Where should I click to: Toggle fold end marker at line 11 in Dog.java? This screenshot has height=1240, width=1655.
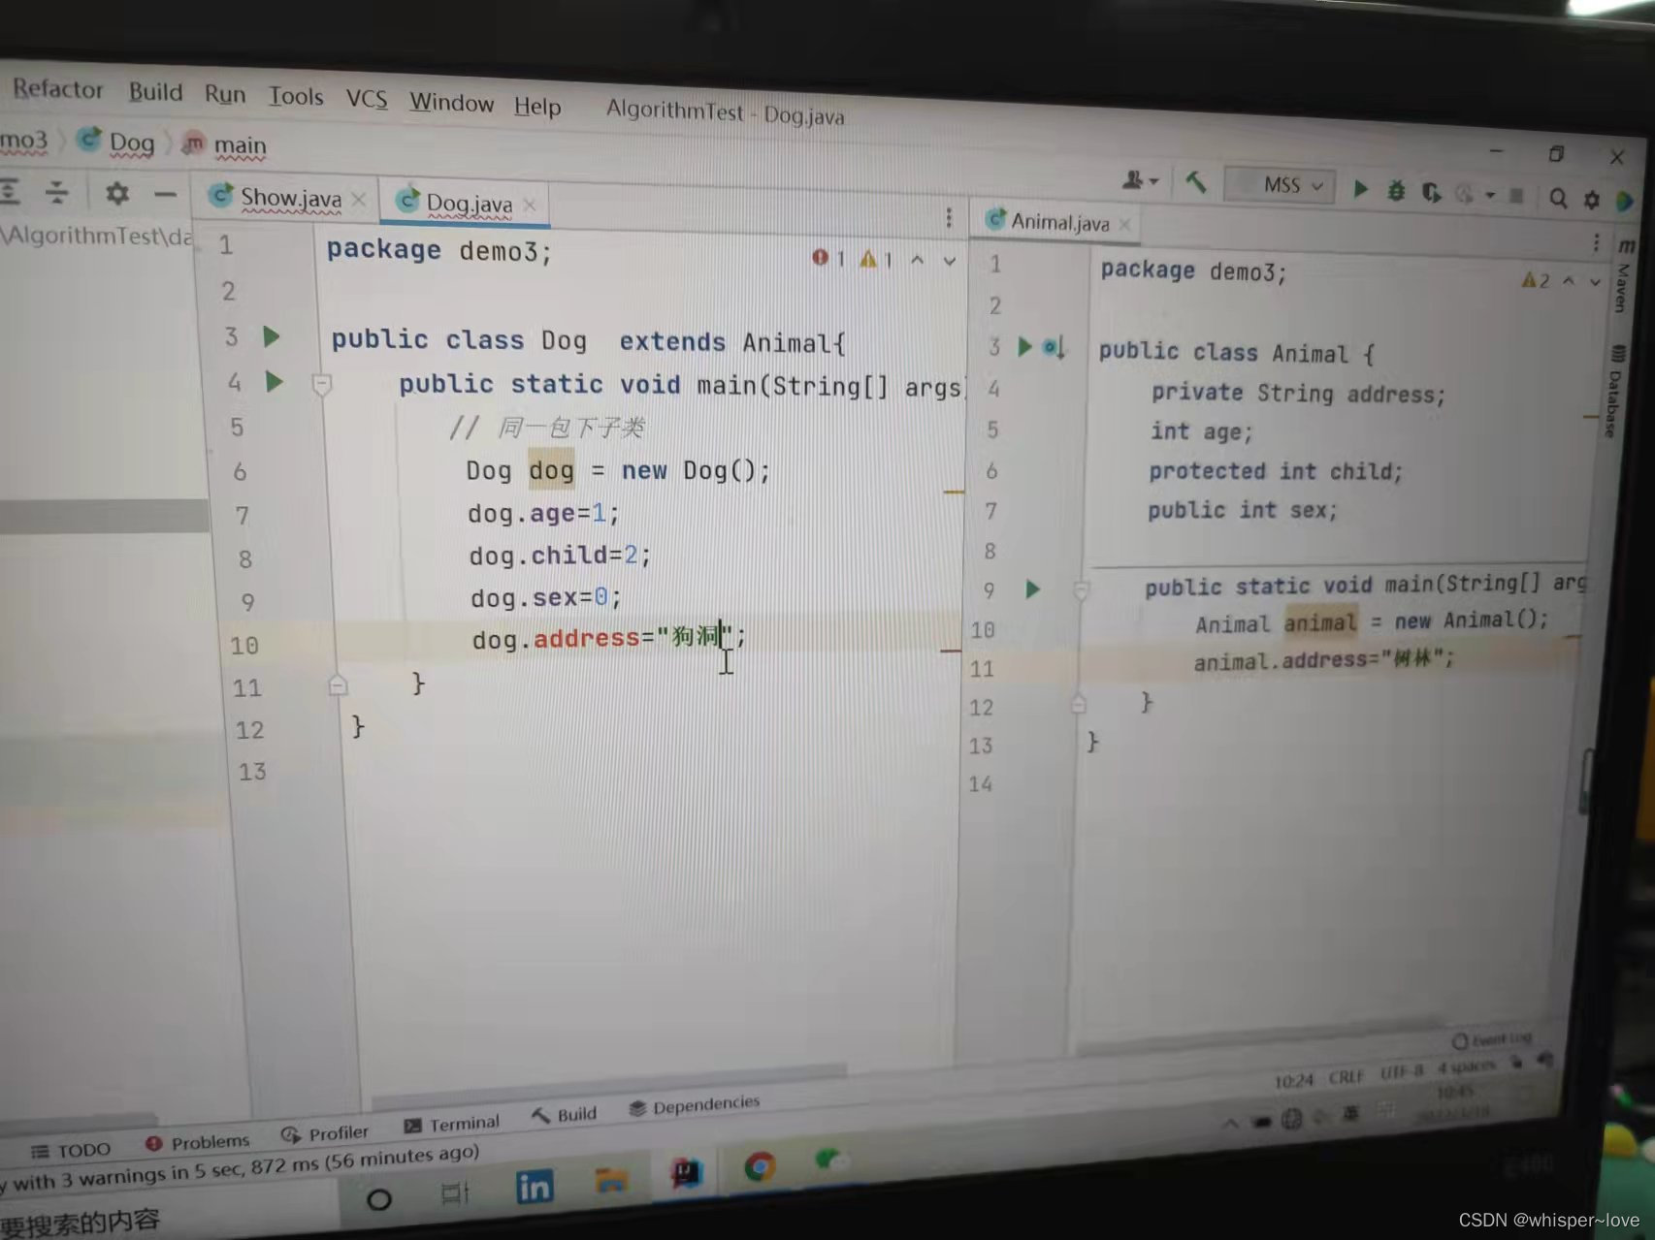pyautogui.click(x=338, y=685)
